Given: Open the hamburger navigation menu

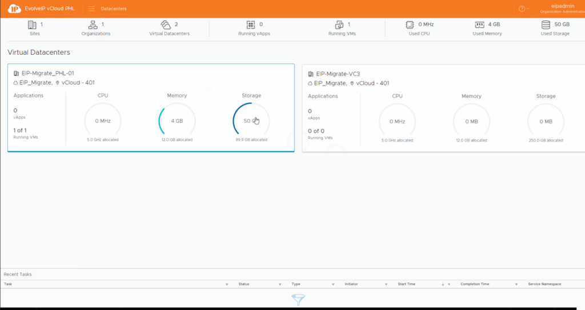Looking at the screenshot, I should tap(91, 9).
